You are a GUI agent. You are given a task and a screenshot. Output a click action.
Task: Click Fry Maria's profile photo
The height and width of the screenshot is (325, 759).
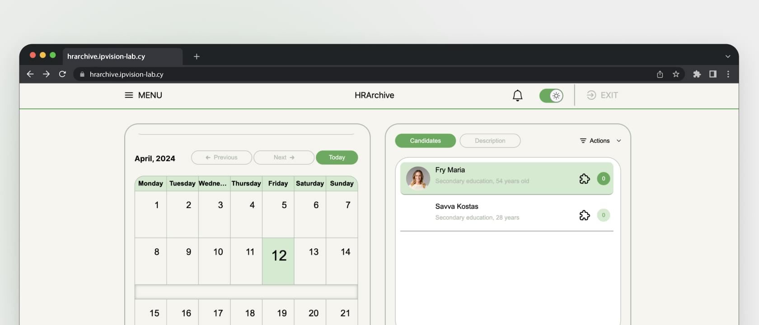pyautogui.click(x=418, y=178)
